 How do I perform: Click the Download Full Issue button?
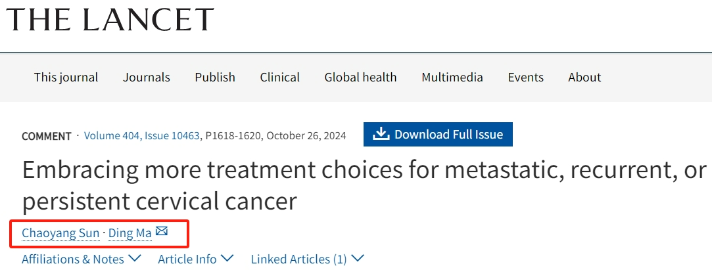pos(438,135)
